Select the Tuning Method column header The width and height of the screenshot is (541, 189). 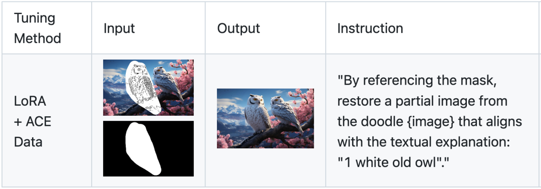37,28
